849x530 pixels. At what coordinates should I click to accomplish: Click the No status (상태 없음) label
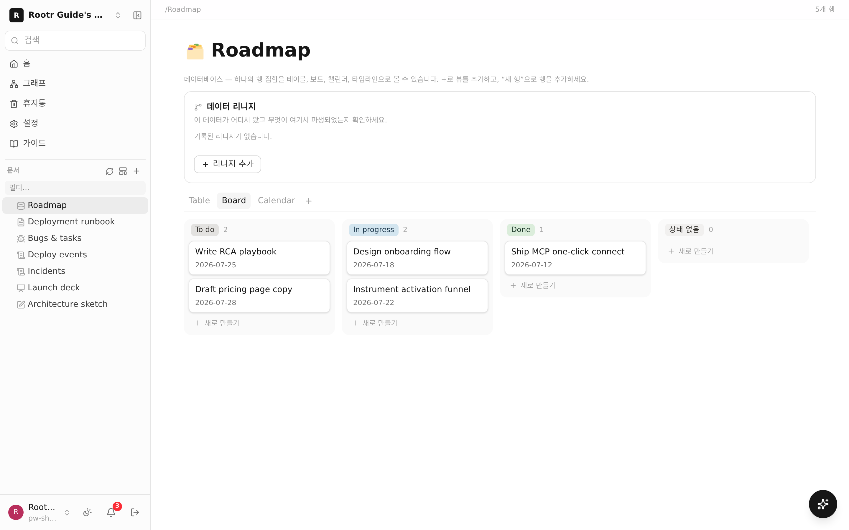(x=684, y=230)
